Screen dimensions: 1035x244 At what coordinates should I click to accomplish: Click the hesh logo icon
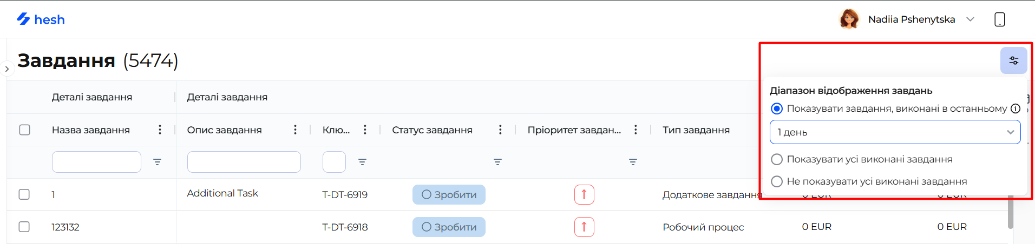click(x=23, y=19)
